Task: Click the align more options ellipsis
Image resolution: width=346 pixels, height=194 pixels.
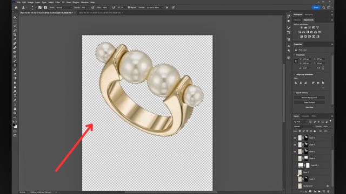Action: tap(323, 88)
